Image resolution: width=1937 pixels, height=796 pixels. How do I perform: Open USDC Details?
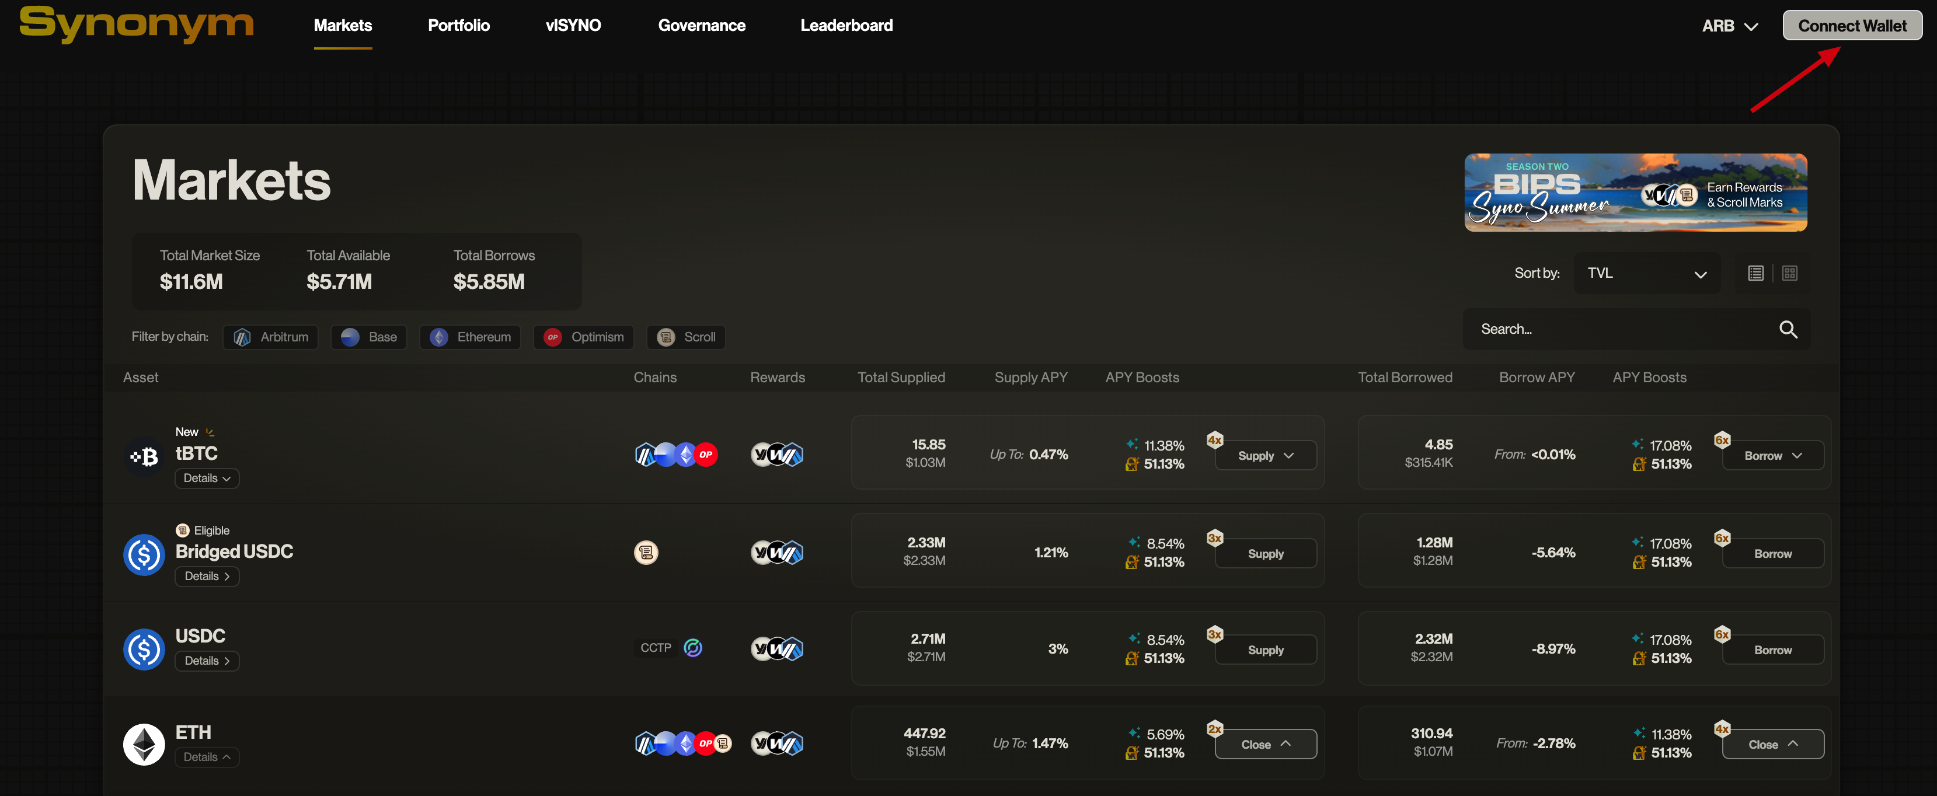pyautogui.click(x=207, y=661)
